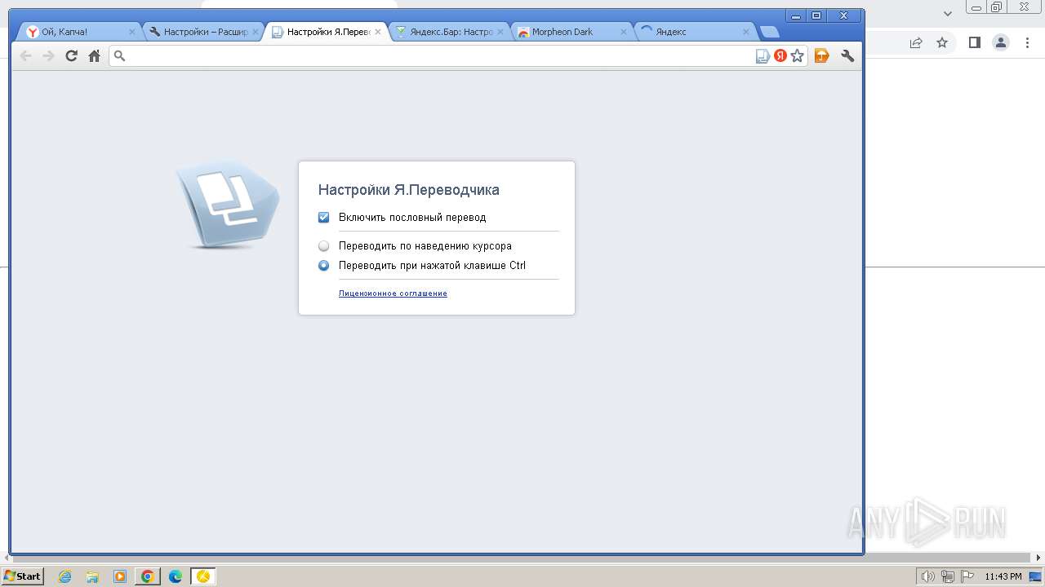Select 'Переводить по наведению курсора' radio
Image resolution: width=1045 pixels, height=587 pixels.
click(323, 245)
